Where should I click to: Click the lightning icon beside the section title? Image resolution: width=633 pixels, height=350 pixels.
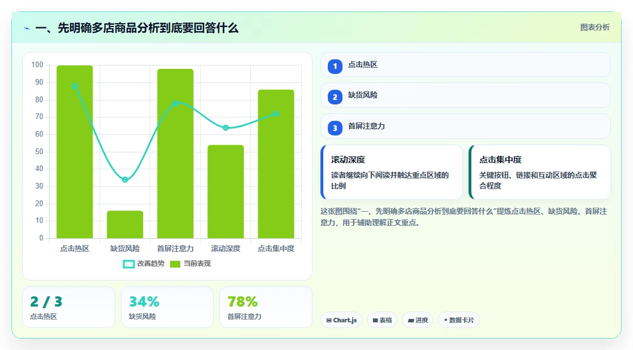point(27,28)
